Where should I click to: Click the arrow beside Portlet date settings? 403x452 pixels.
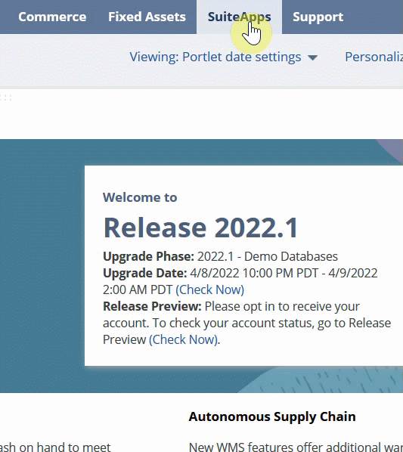[312, 57]
